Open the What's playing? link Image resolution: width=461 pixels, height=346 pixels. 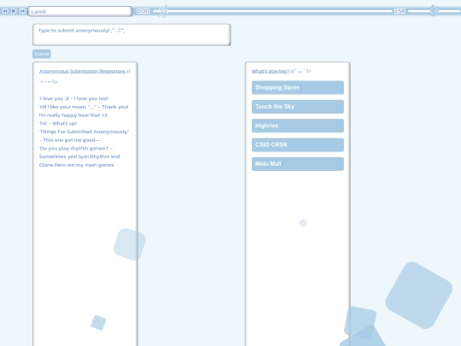[271, 71]
